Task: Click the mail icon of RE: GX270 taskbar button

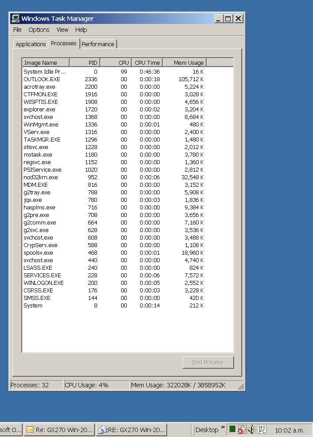Action: pyautogui.click(x=103, y=430)
